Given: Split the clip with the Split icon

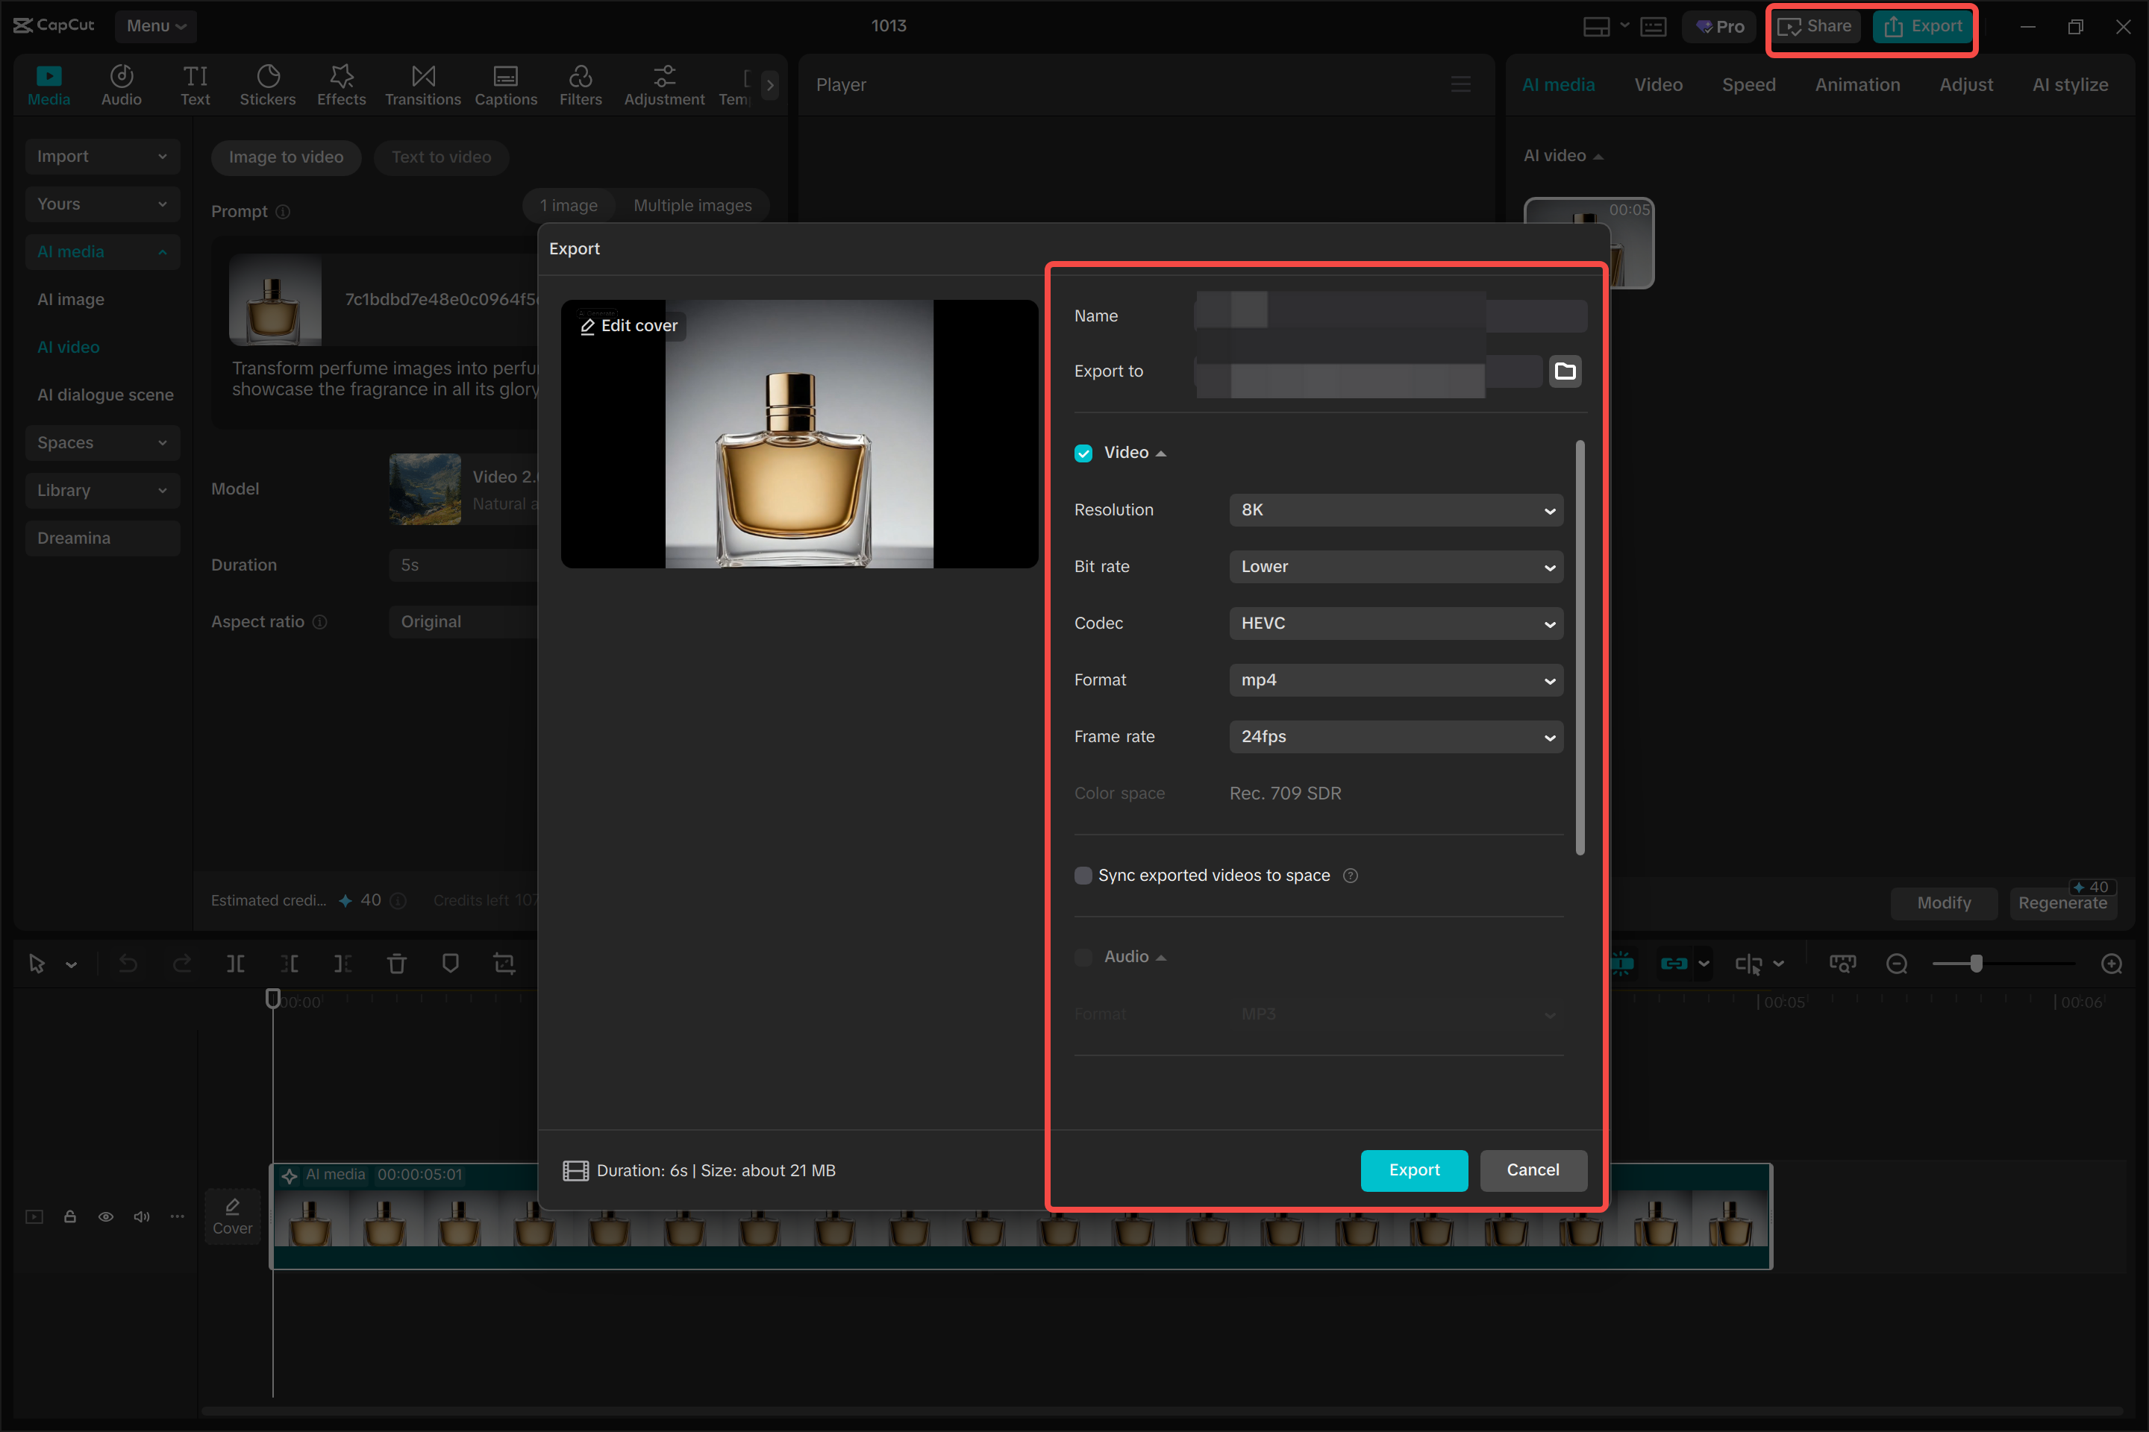Looking at the screenshot, I should click(236, 964).
